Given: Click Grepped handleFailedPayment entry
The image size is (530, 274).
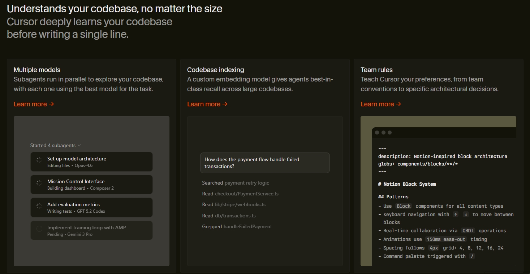Looking at the screenshot, I should (x=237, y=227).
